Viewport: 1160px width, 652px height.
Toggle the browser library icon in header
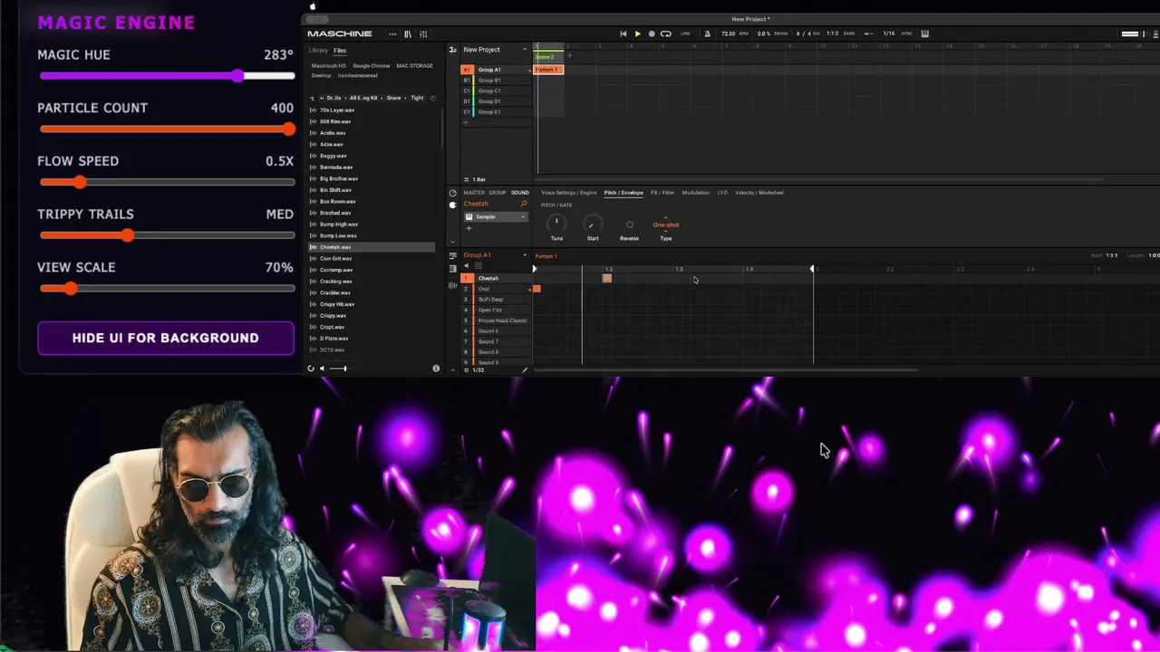(408, 34)
